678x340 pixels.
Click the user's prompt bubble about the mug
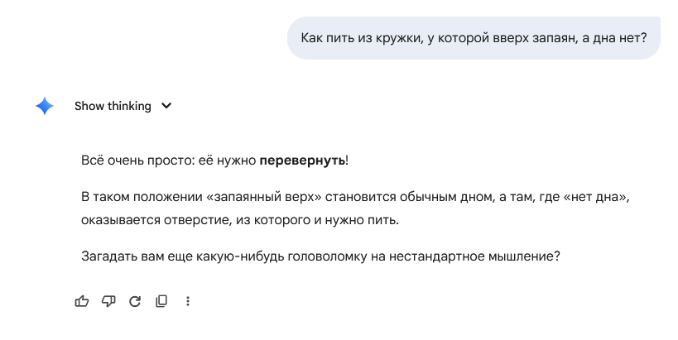(474, 38)
